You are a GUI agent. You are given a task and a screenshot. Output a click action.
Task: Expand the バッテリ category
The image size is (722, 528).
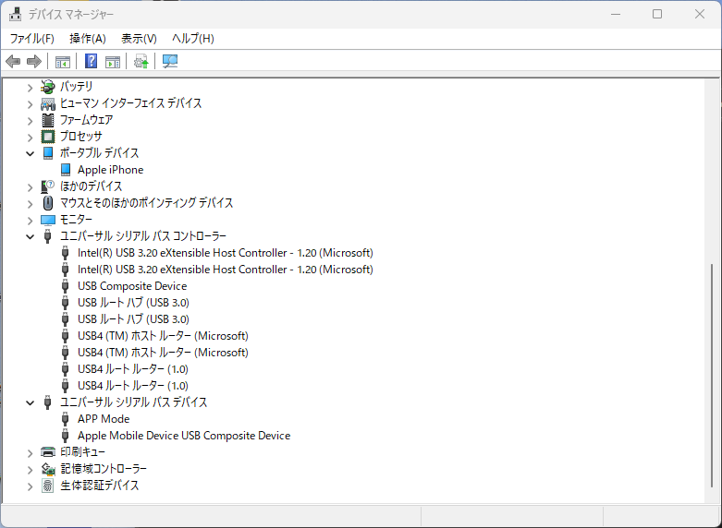[30, 88]
